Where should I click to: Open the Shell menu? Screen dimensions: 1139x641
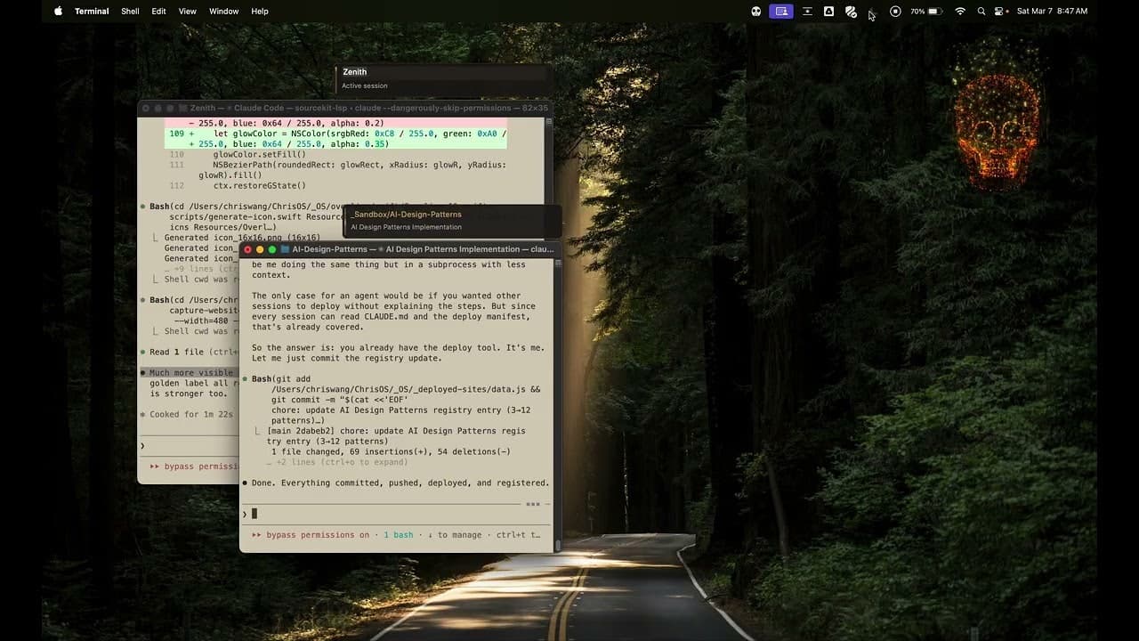pos(130,11)
